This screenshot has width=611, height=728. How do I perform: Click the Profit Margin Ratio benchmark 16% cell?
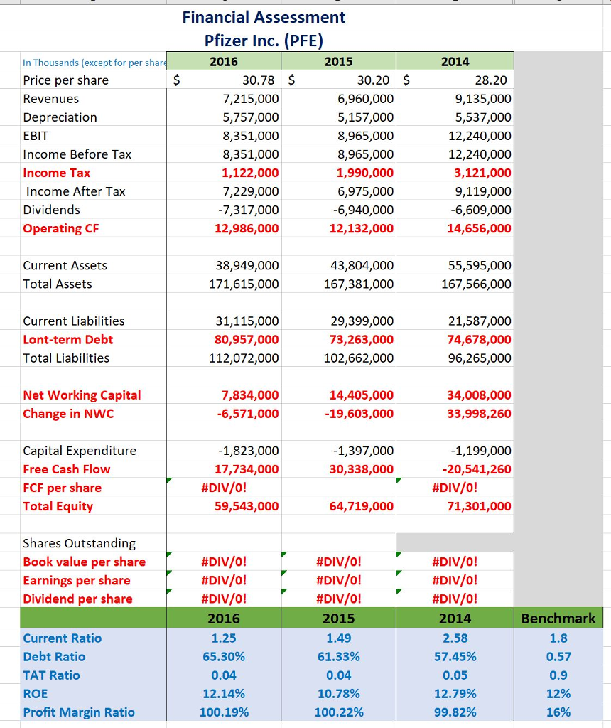(558, 712)
